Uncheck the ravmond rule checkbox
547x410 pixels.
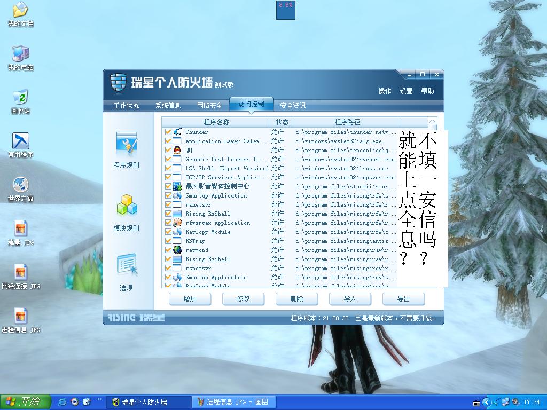click(x=168, y=250)
